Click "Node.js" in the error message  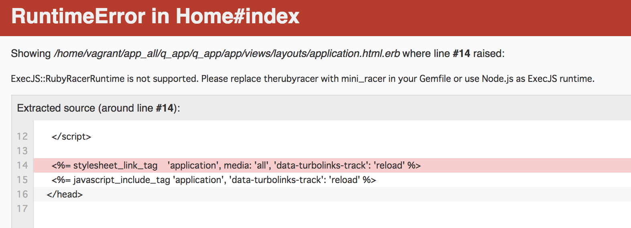[x=497, y=79]
